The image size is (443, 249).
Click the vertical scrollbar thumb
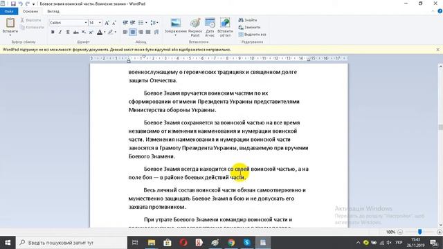coord(440,127)
